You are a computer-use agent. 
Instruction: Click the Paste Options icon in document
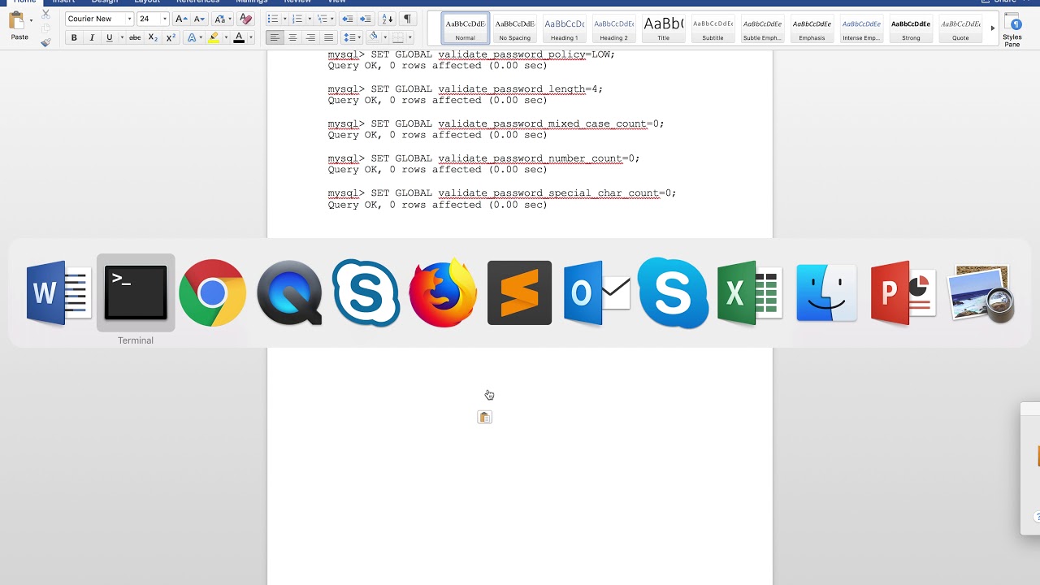click(484, 417)
